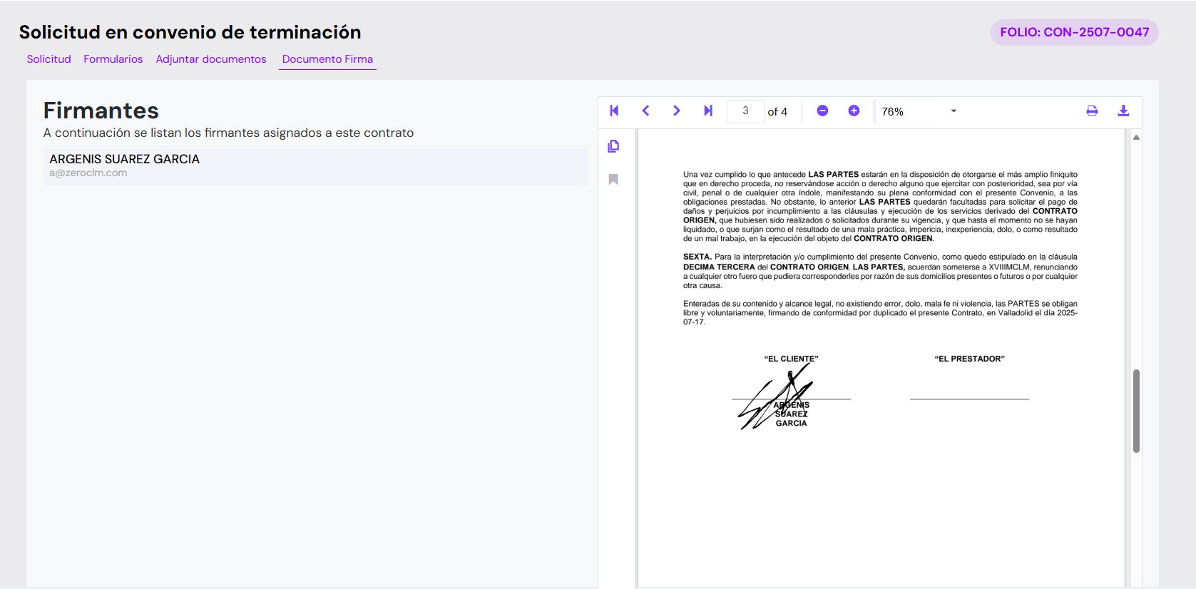This screenshot has width=1196, height=589.
Task: Click the PDF vertical scrollbar thumb
Action: (x=1136, y=411)
